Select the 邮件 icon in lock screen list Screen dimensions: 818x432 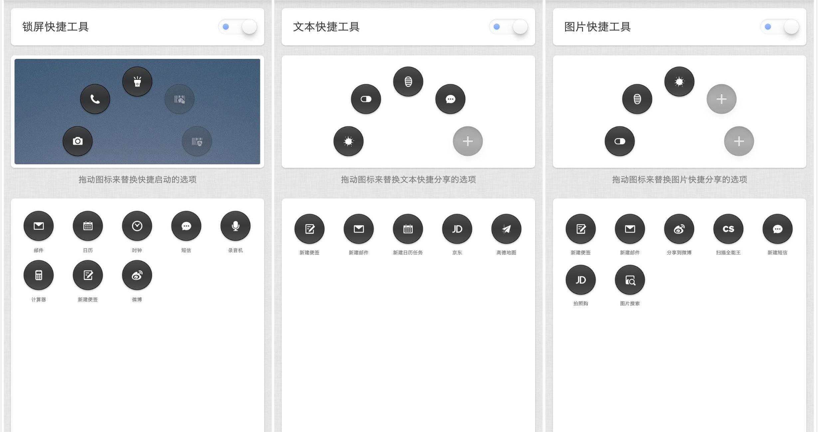click(39, 226)
